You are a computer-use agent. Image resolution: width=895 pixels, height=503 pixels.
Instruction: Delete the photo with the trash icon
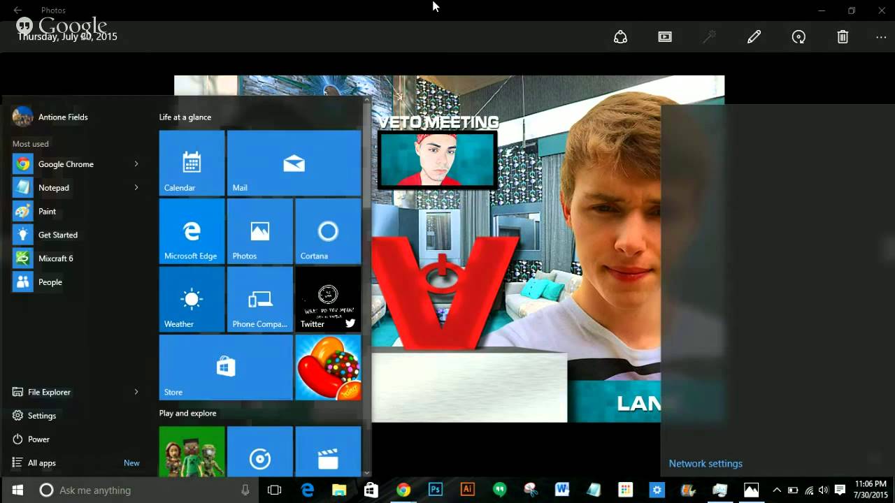pos(843,37)
